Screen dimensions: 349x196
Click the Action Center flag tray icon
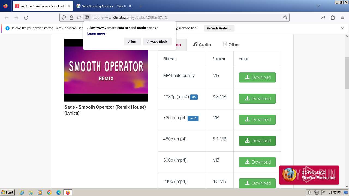point(323,192)
